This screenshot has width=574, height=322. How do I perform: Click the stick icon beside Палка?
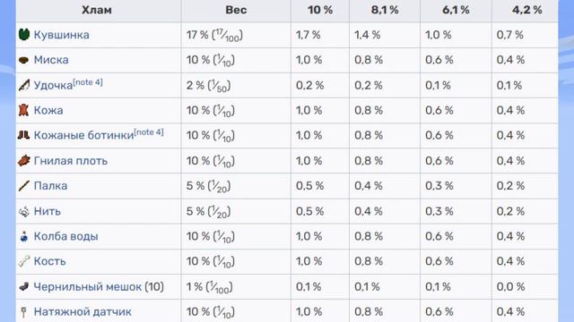pyautogui.click(x=24, y=186)
